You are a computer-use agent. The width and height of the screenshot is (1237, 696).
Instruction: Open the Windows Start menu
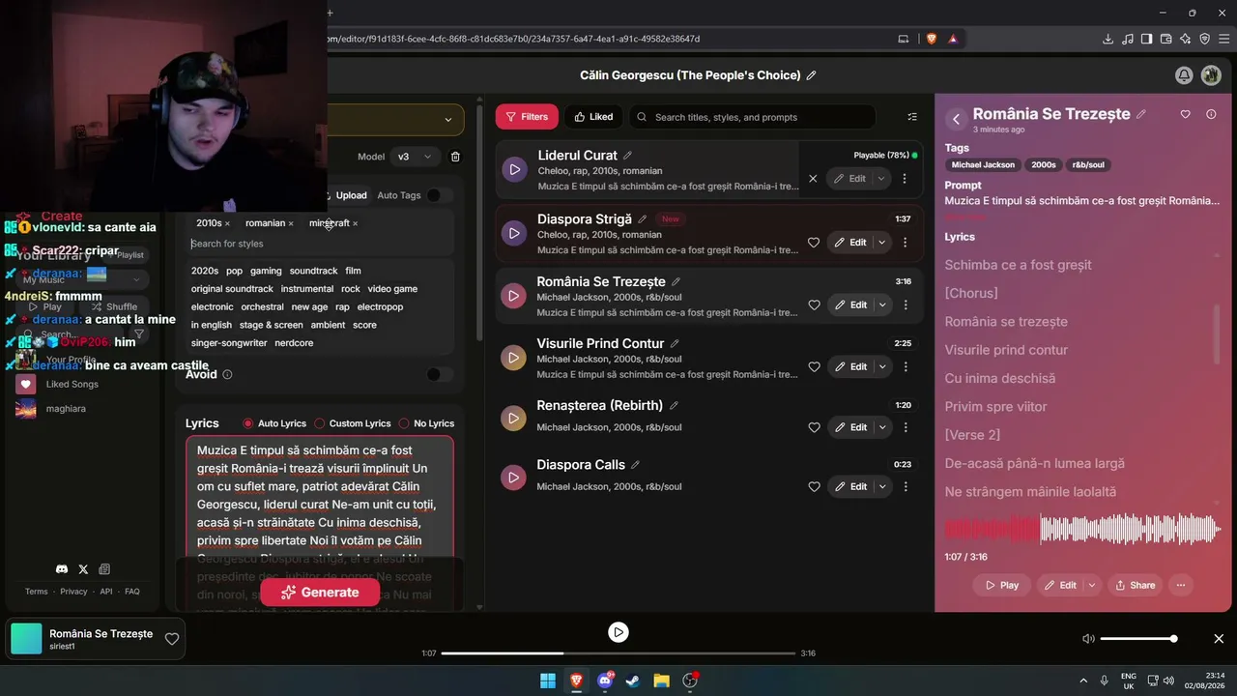548,681
